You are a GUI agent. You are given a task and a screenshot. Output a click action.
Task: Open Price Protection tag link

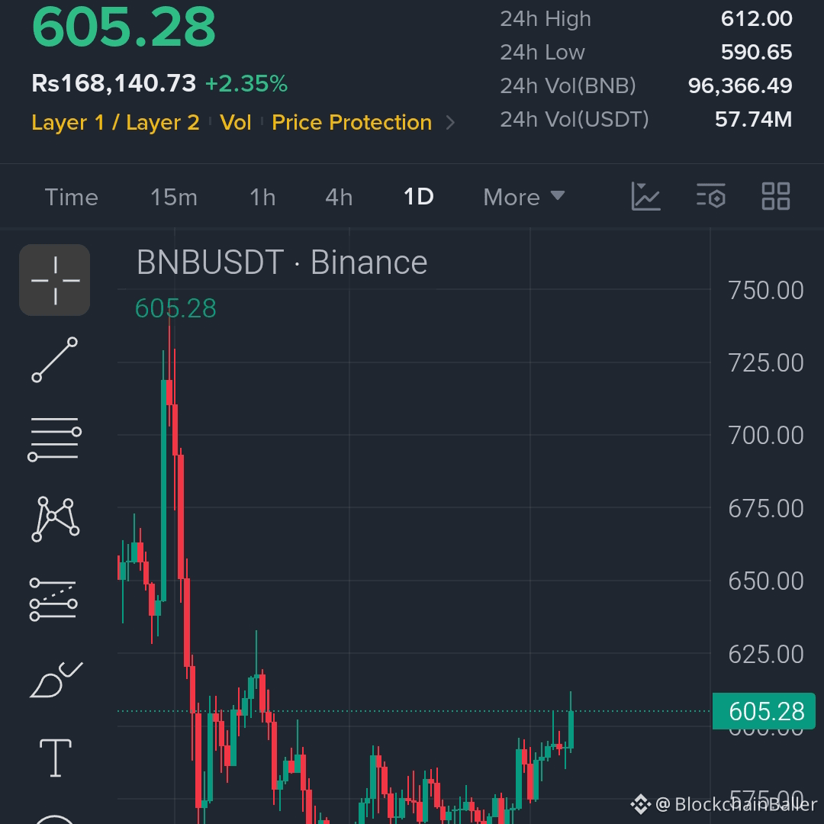[x=352, y=122]
